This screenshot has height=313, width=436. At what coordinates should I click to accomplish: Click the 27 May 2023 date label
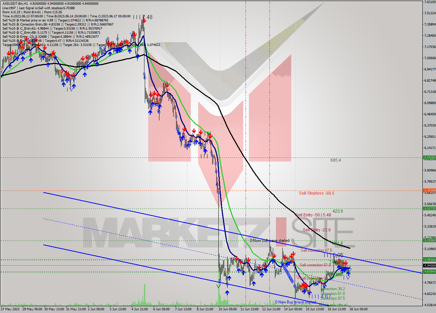(10, 310)
